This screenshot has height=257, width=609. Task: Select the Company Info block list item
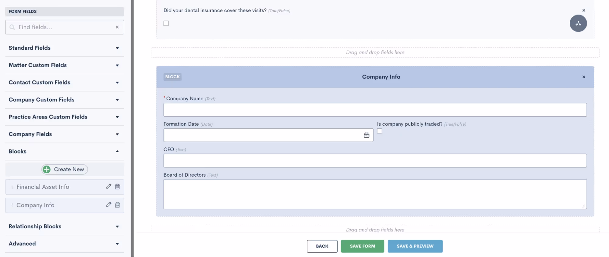coord(65,205)
